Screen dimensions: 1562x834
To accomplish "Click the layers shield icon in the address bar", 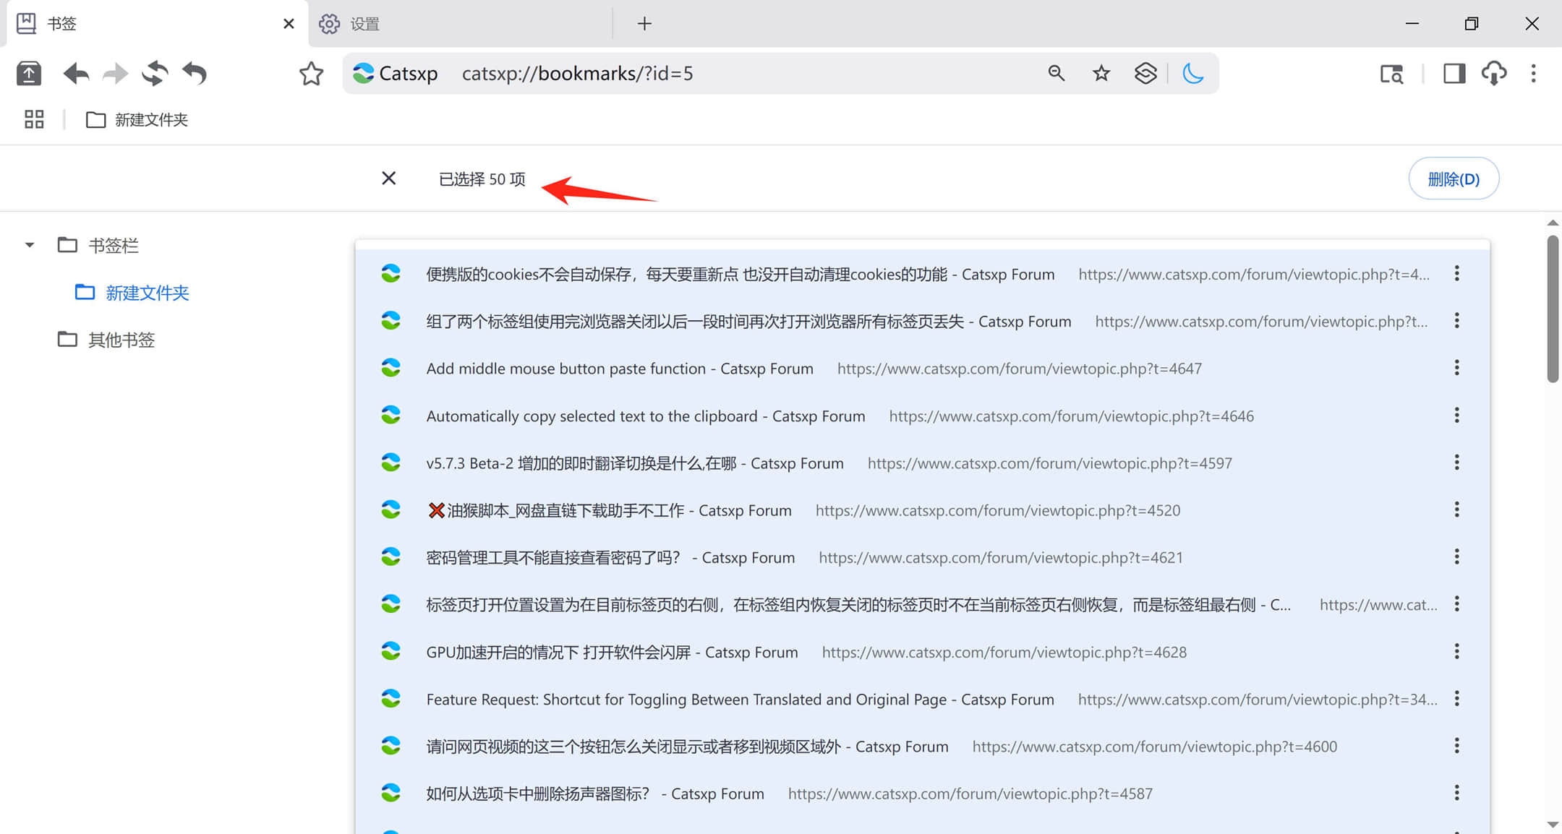I will (x=1145, y=73).
